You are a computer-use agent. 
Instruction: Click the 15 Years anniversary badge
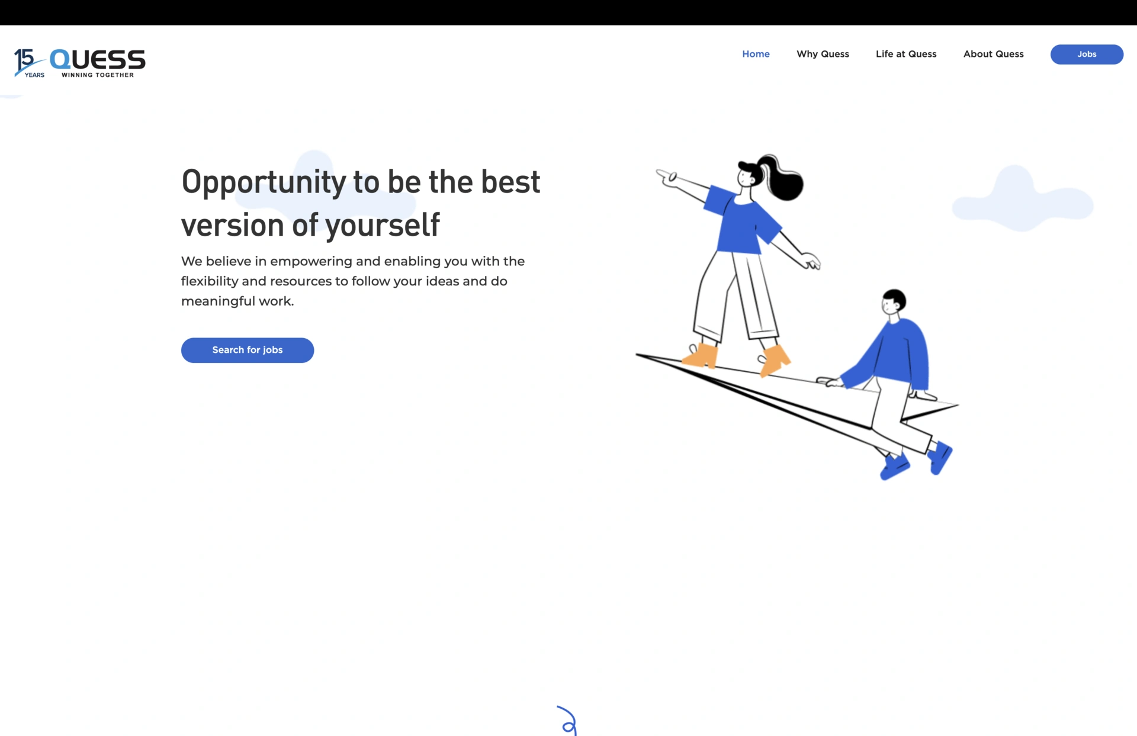click(29, 63)
